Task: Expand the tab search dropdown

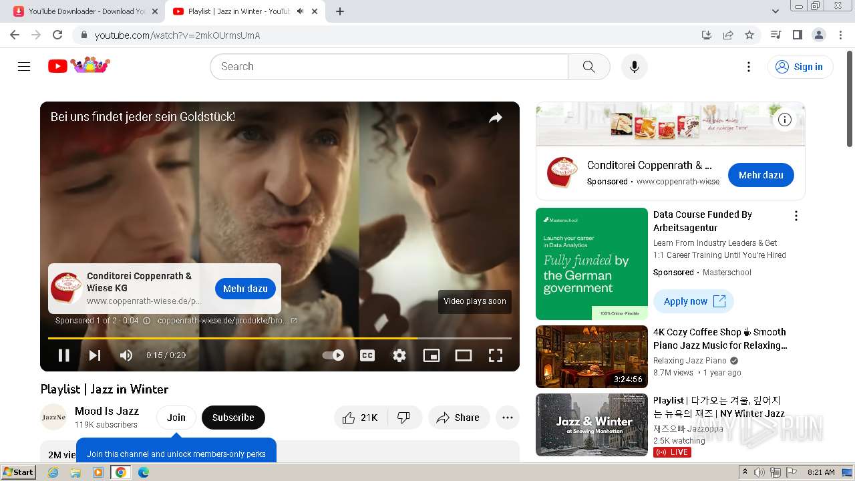Action: [776, 11]
